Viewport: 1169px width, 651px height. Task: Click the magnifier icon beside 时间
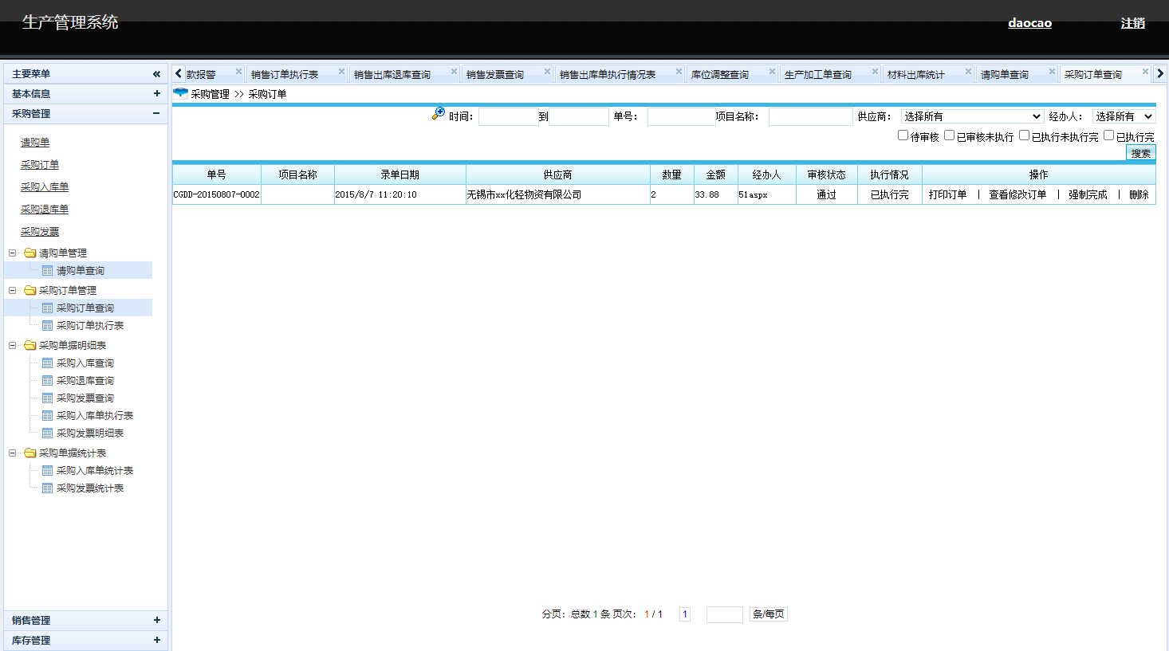pos(438,114)
